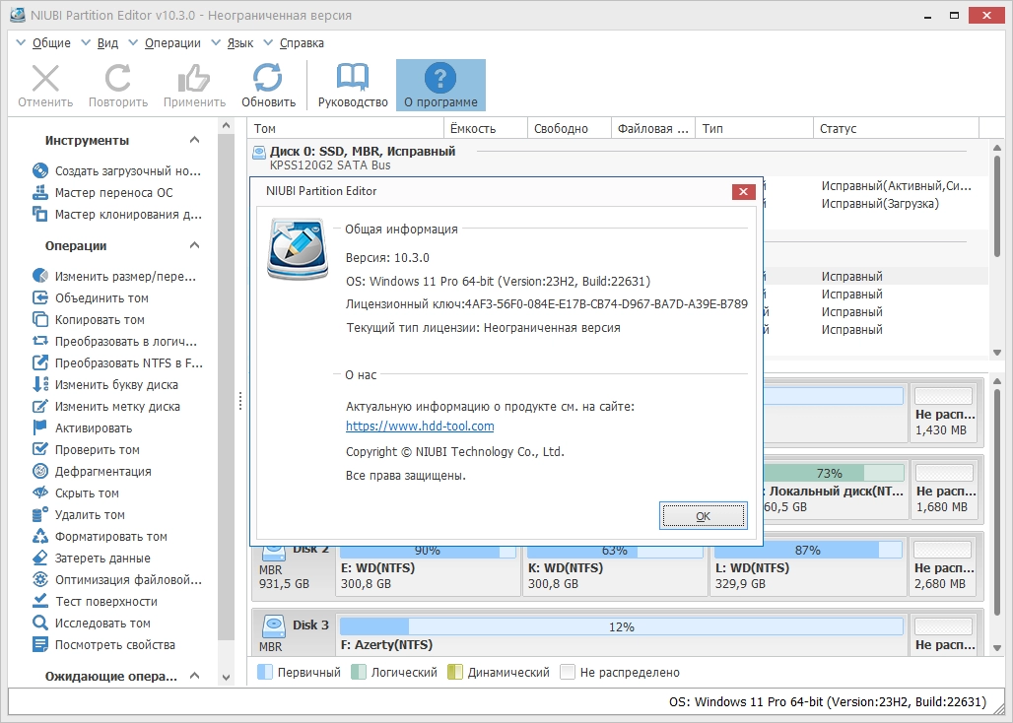Select the 1,680 MB unallocated block

click(944, 490)
